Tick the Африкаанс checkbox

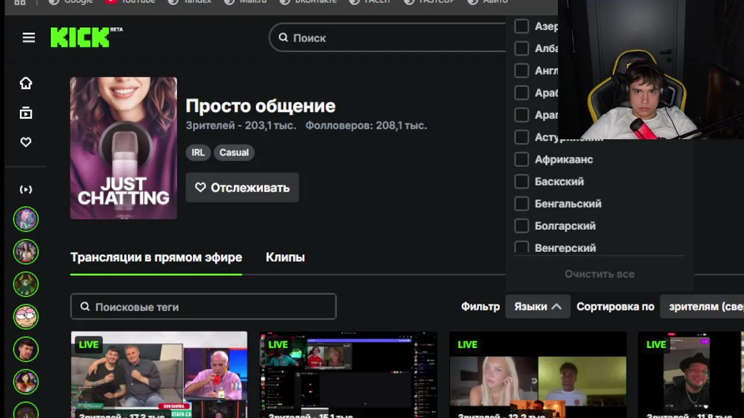pyautogui.click(x=521, y=159)
